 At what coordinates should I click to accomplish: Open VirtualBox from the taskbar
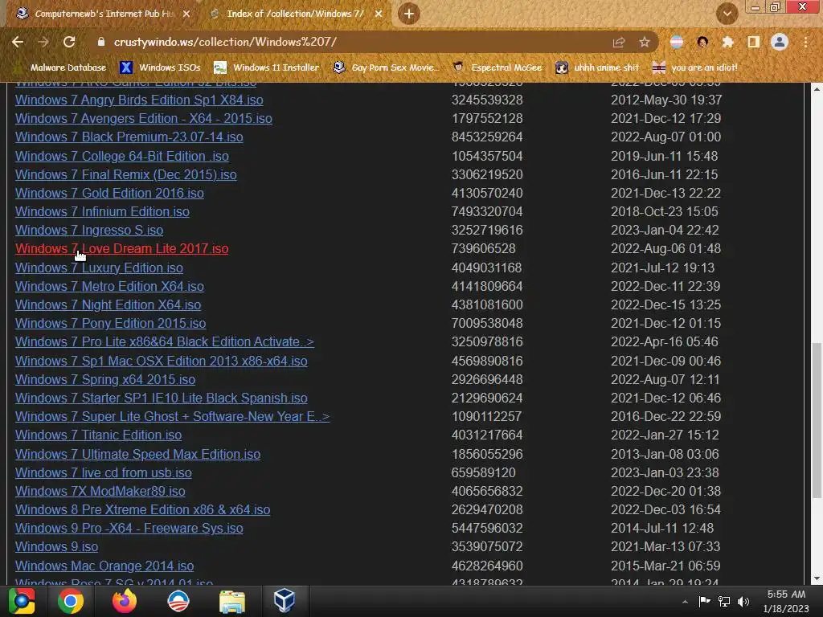coord(285,601)
